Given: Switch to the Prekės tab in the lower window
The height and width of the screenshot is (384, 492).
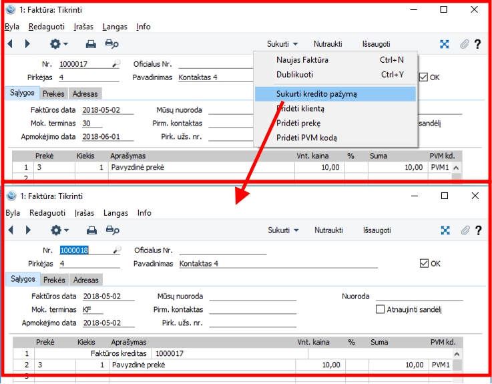Looking at the screenshot, I should (54, 280).
